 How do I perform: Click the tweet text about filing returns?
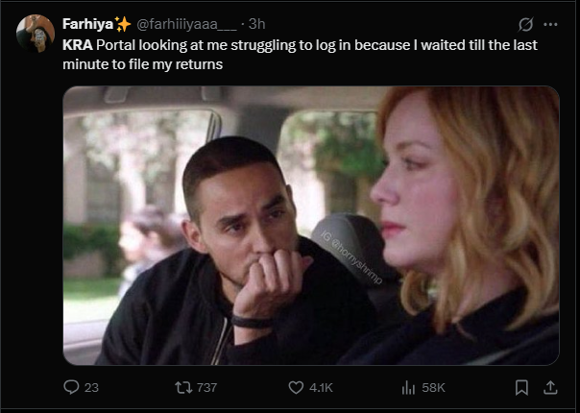pos(288,54)
